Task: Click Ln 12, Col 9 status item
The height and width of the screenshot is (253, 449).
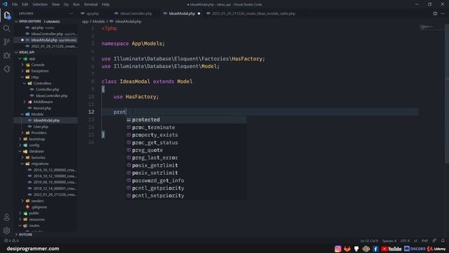Action: (x=369, y=240)
